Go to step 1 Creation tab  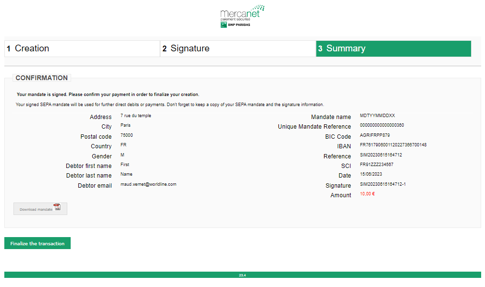coord(82,48)
